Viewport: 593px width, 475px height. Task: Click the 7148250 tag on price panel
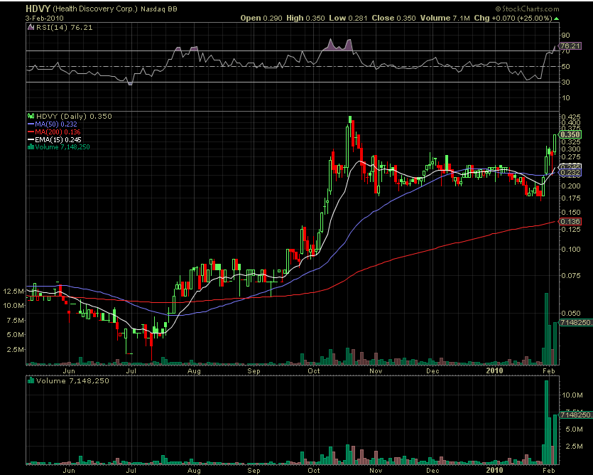(x=576, y=322)
